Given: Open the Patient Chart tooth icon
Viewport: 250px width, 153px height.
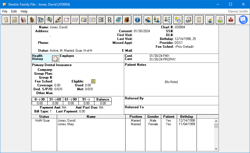Looking at the screenshot, I should pyautogui.click(x=6, y=20).
